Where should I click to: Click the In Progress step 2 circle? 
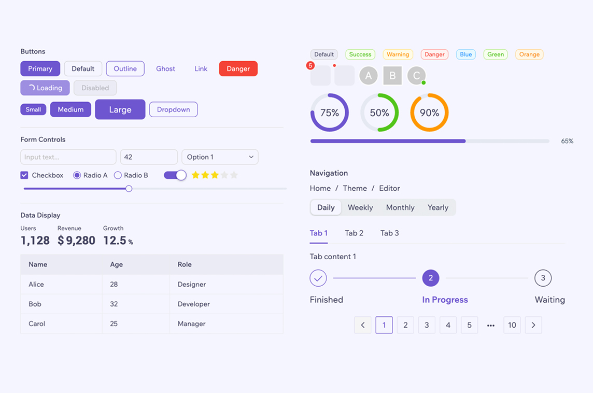click(x=431, y=278)
